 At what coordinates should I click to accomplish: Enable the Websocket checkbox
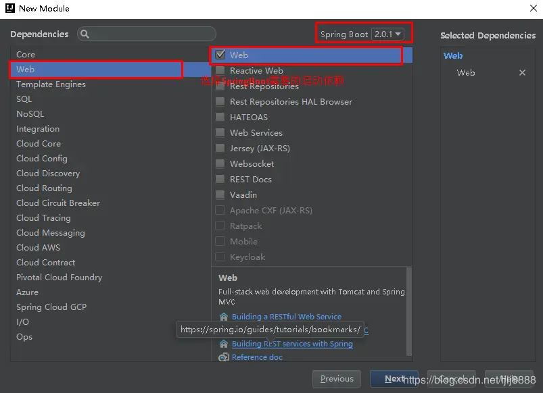[220, 163]
